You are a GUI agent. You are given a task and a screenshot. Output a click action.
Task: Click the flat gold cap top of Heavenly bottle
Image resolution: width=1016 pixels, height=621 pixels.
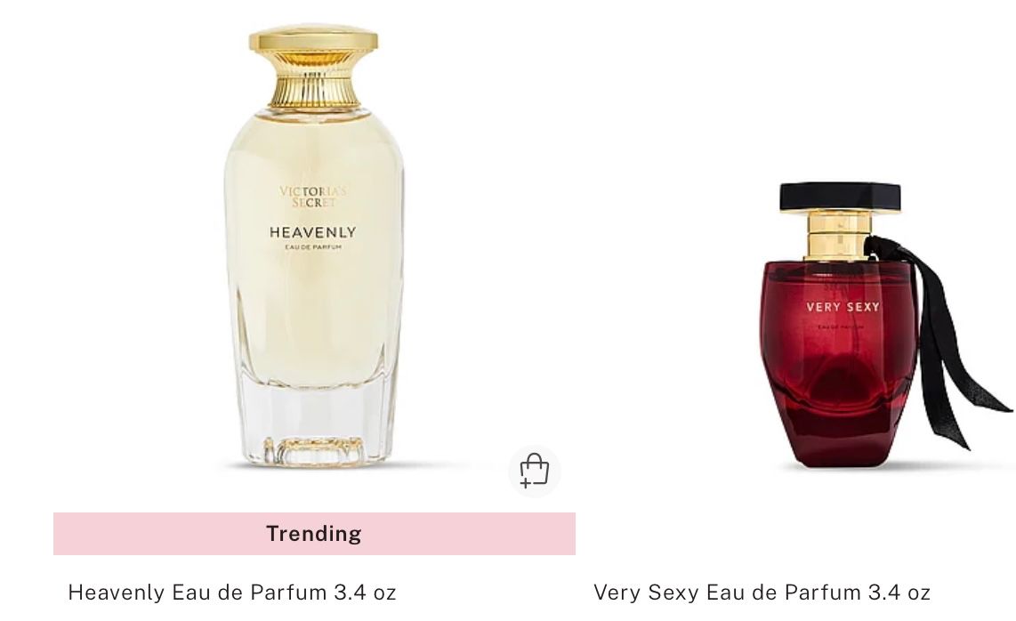pos(314,39)
